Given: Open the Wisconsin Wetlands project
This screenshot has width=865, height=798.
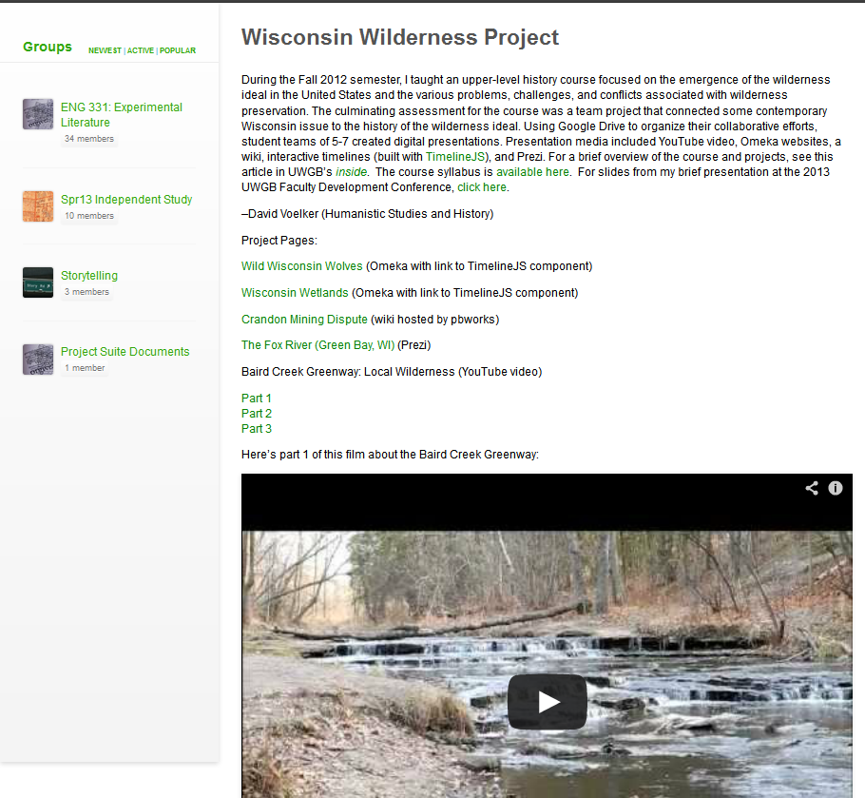Looking at the screenshot, I should click(x=295, y=293).
